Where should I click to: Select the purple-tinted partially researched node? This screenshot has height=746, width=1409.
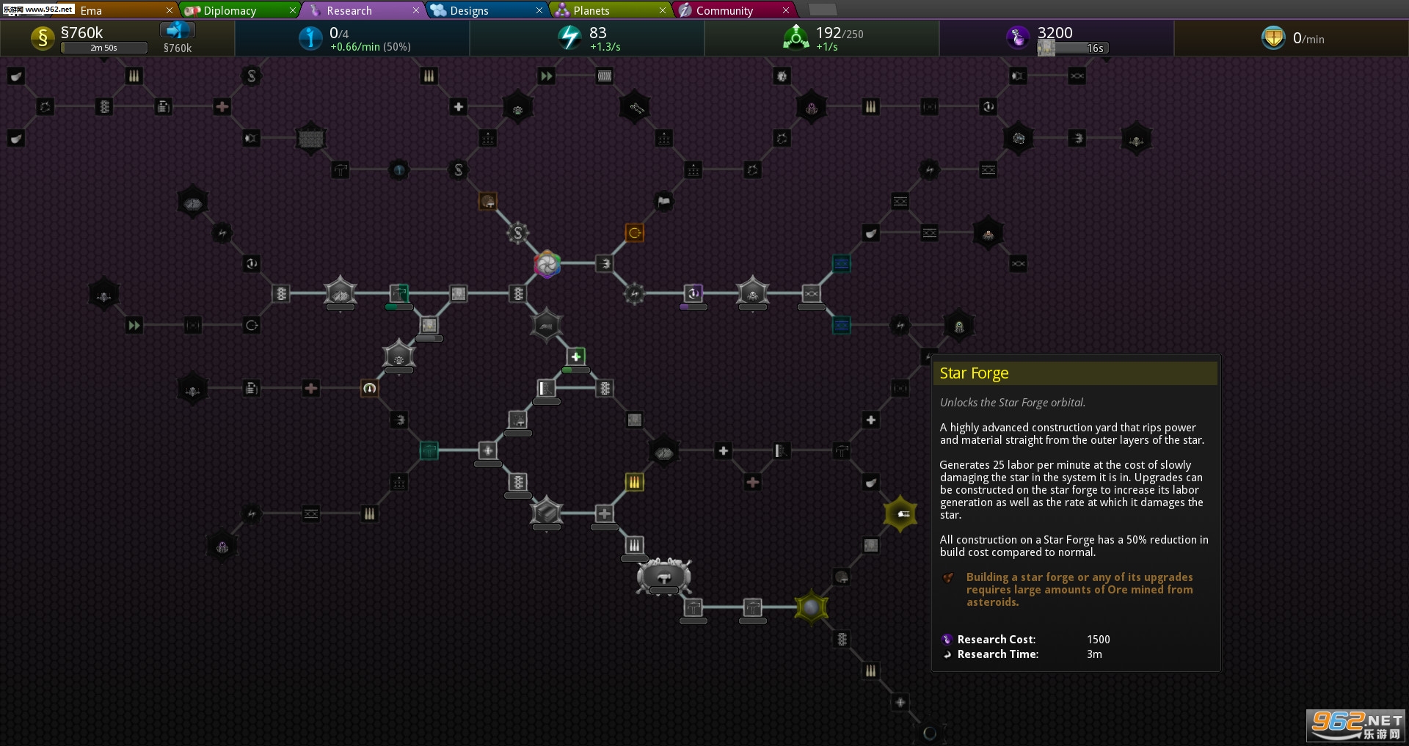693,293
